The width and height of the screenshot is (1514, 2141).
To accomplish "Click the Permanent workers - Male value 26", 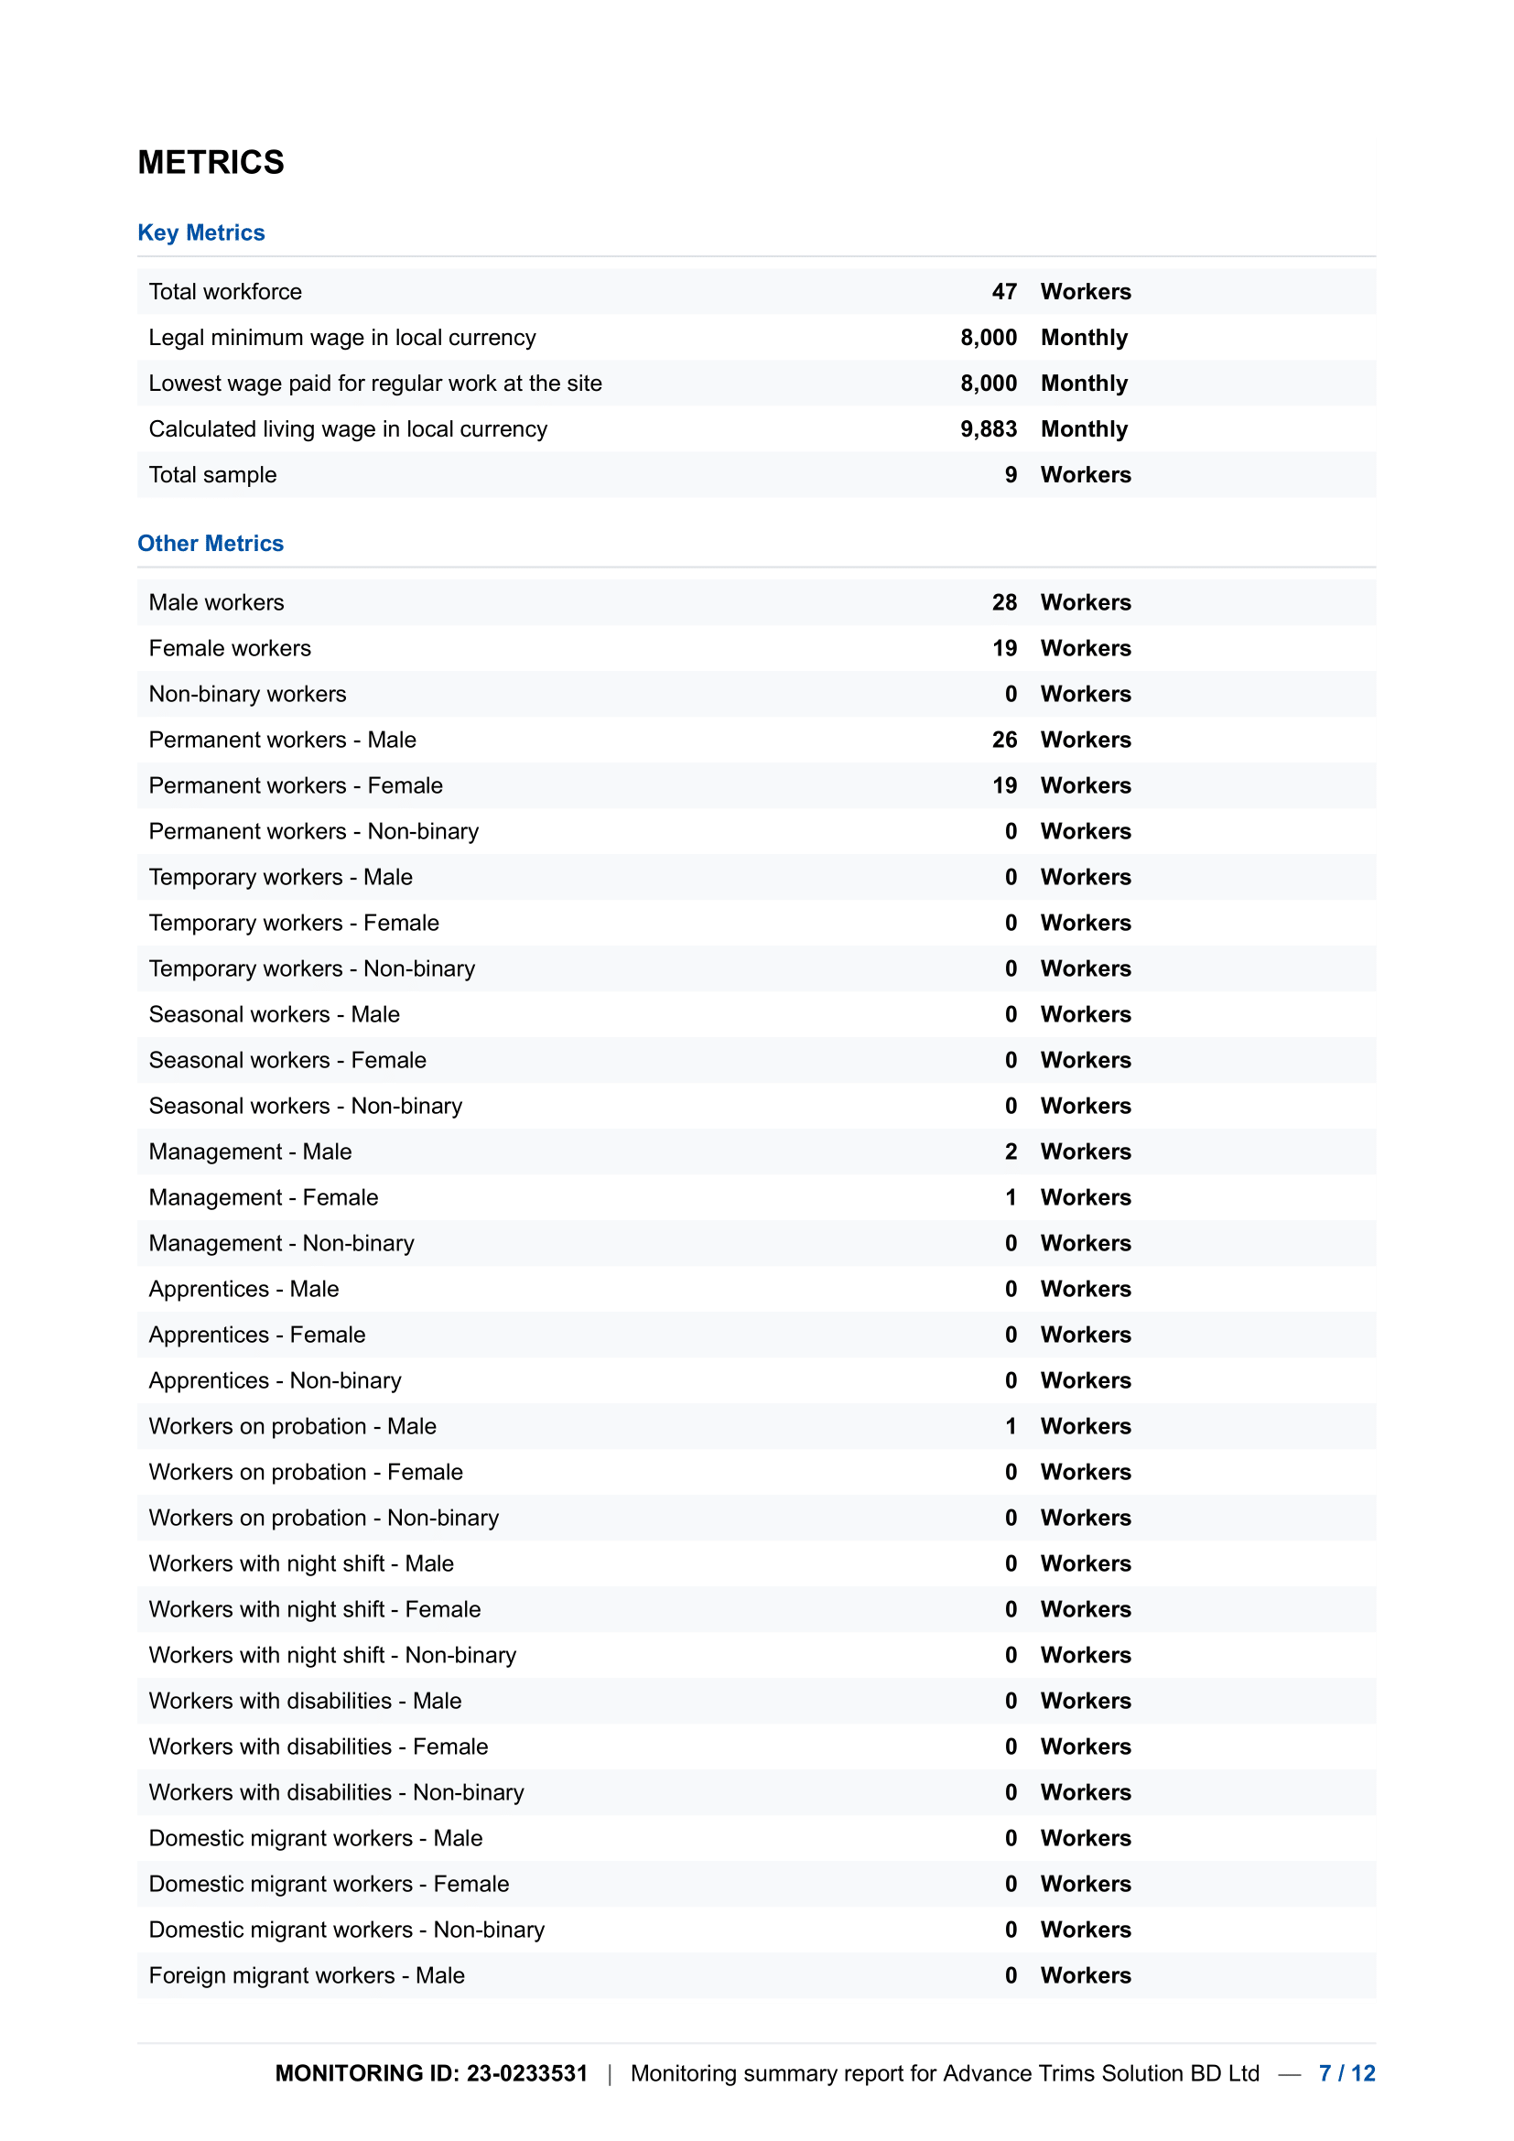I will coord(1003,740).
